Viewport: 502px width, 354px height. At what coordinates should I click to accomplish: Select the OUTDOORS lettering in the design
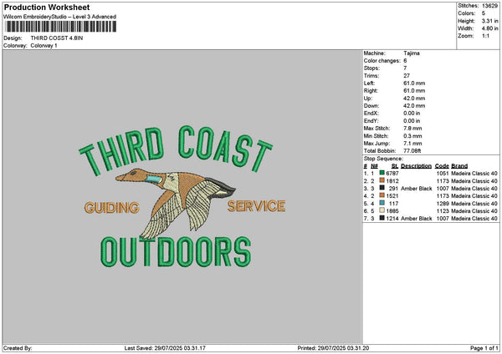point(176,251)
